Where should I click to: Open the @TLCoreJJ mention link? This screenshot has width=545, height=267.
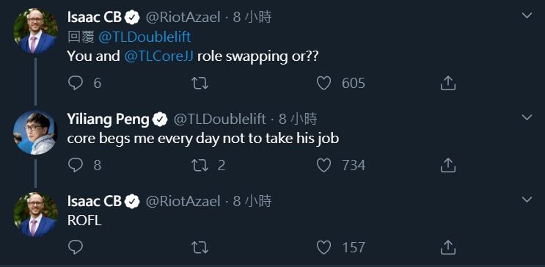[159, 56]
